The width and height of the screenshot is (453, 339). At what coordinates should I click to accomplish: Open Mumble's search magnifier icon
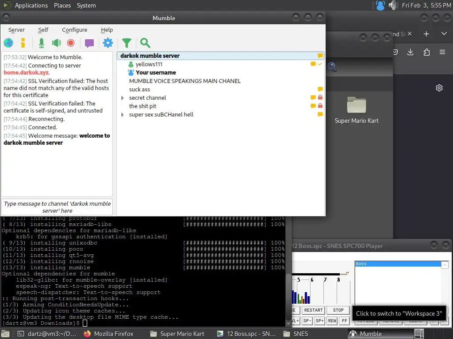(x=145, y=43)
